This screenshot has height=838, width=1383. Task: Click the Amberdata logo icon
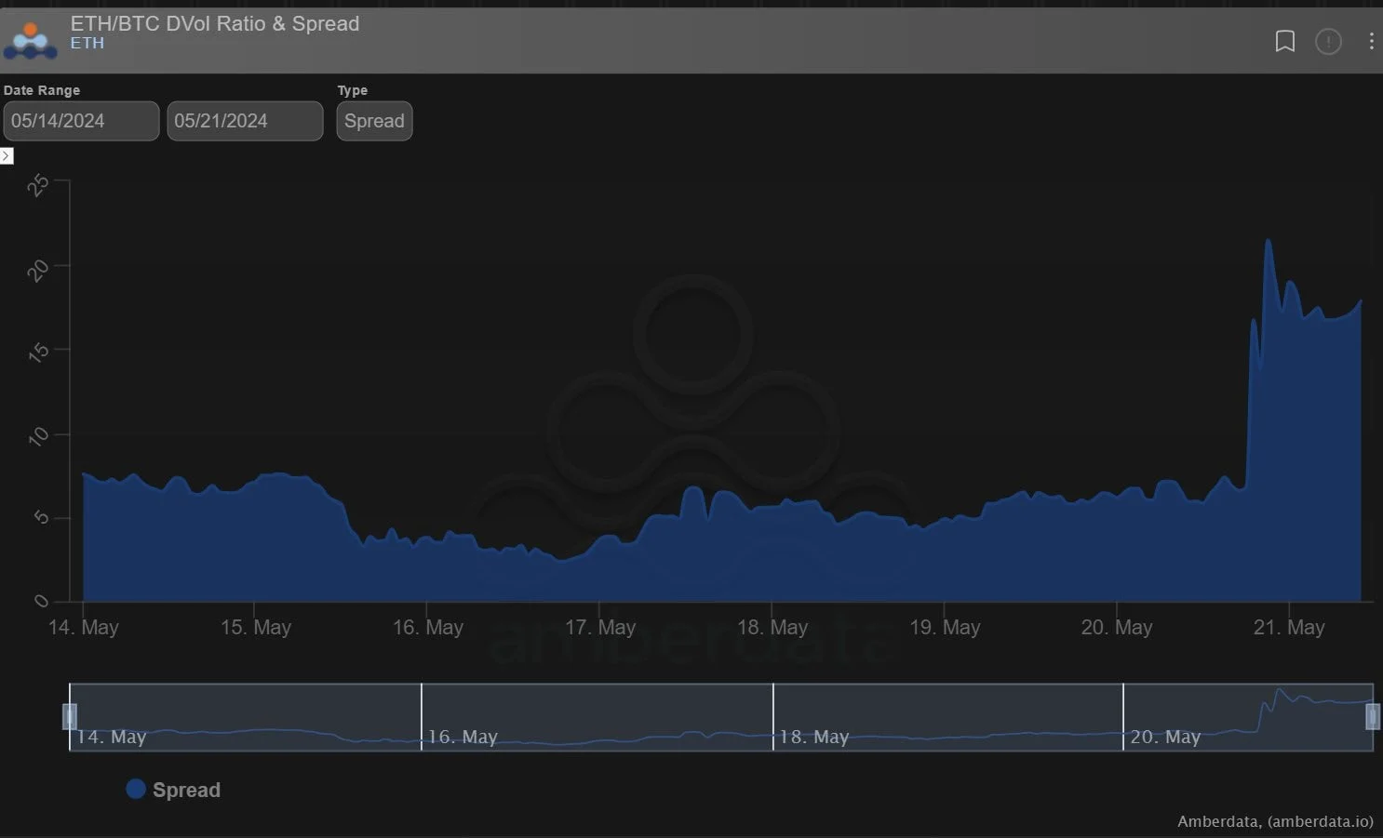30,41
